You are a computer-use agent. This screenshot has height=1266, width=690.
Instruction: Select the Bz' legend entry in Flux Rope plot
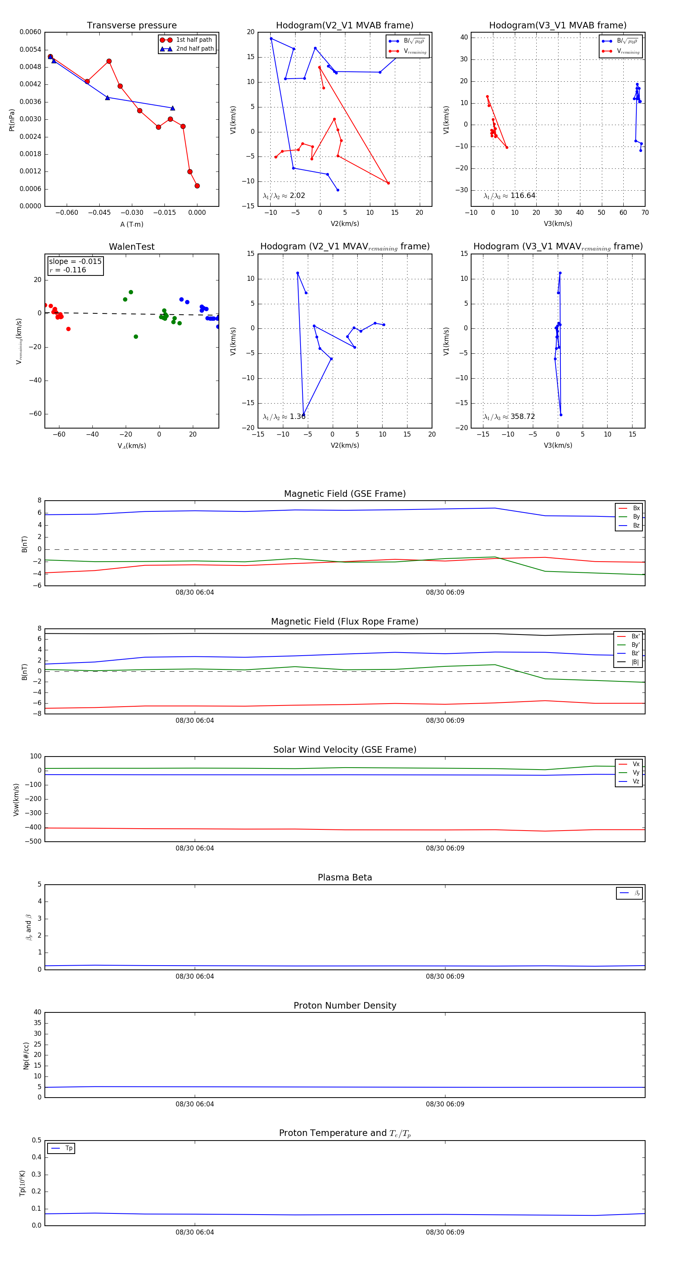click(628, 653)
